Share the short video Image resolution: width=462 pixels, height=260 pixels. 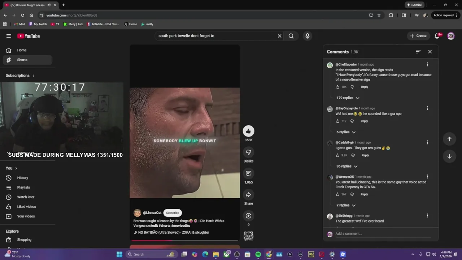coord(248,195)
